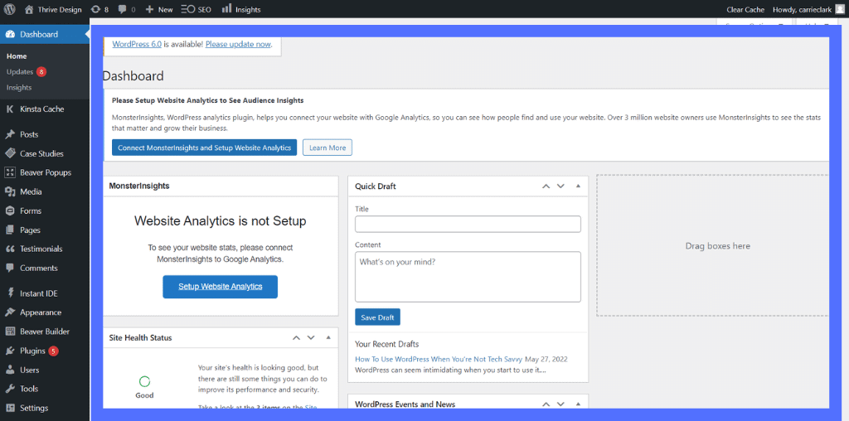Click the plus icon next to New

(x=149, y=9)
